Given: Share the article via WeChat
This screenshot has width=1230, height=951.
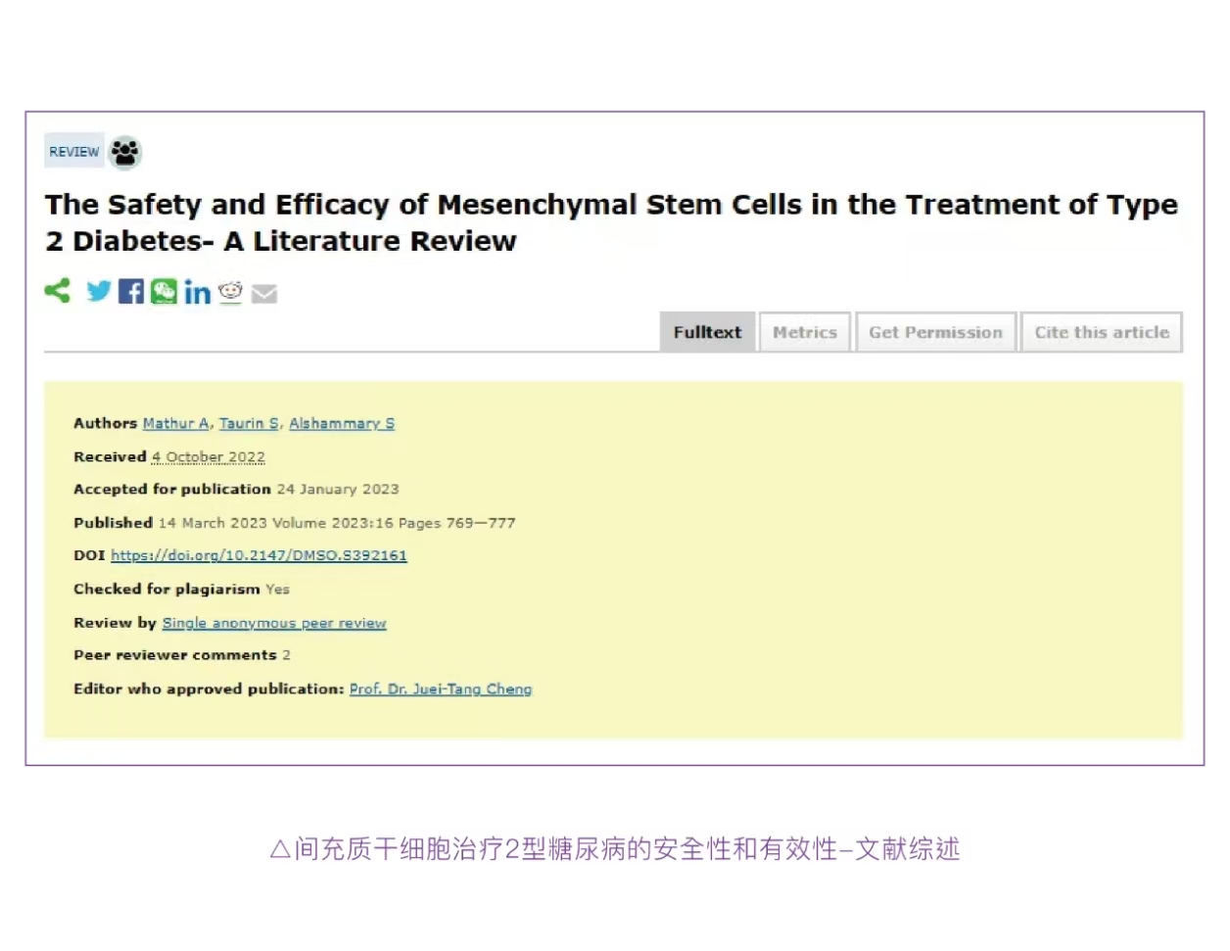Looking at the screenshot, I should coord(164,291).
